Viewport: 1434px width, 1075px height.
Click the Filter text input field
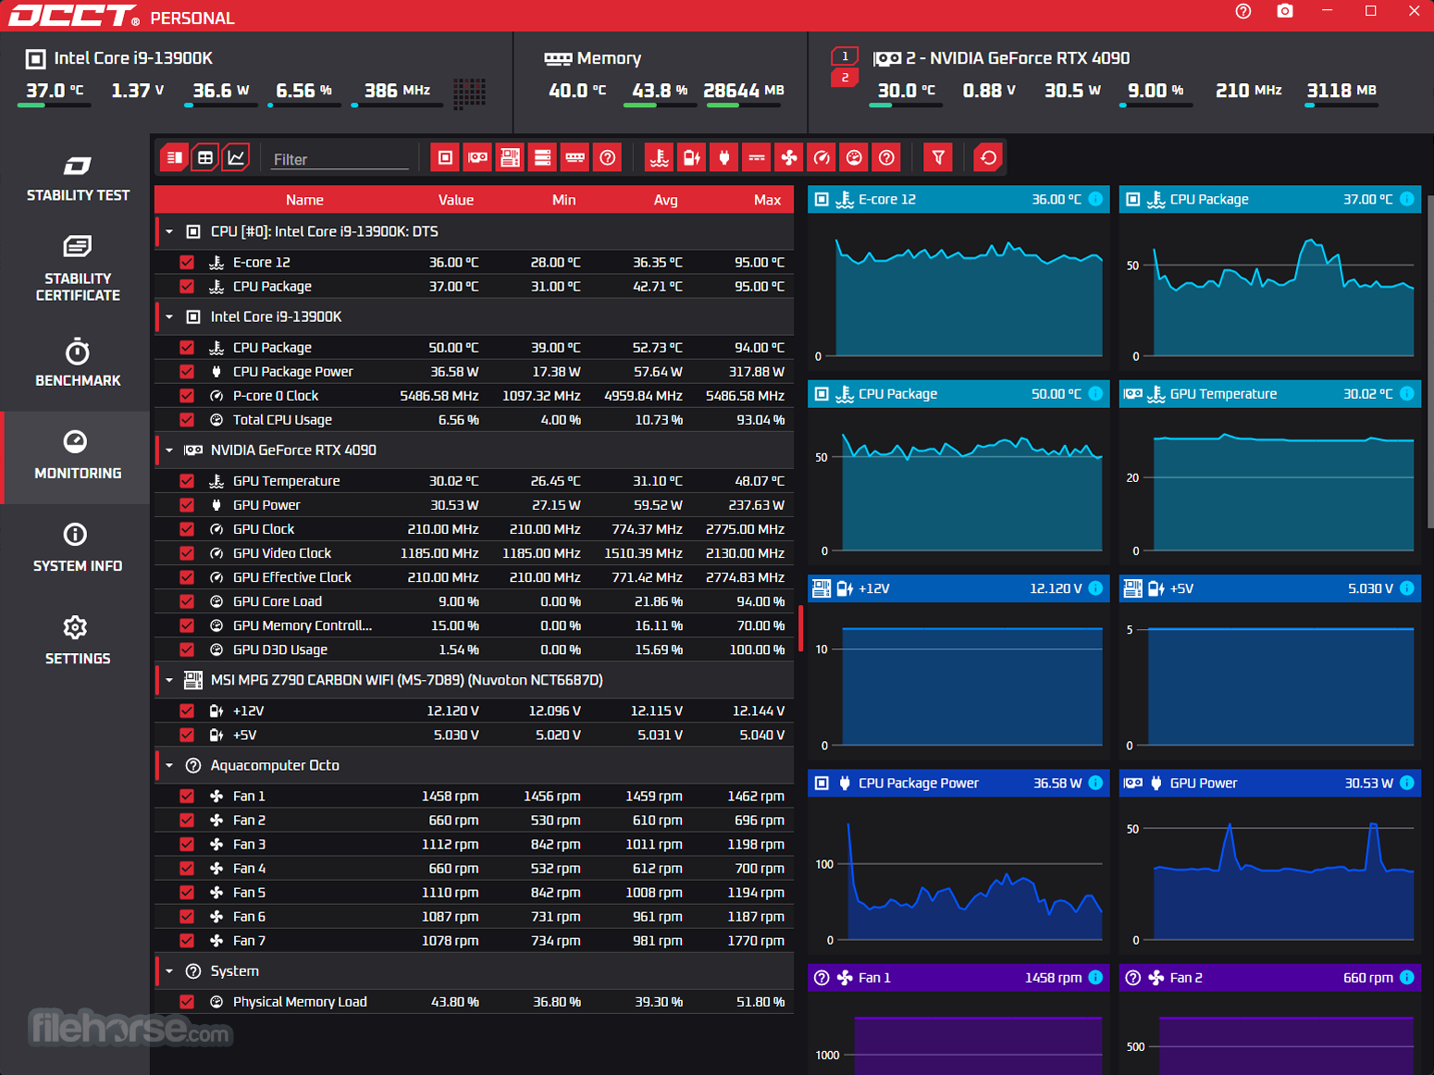340,159
